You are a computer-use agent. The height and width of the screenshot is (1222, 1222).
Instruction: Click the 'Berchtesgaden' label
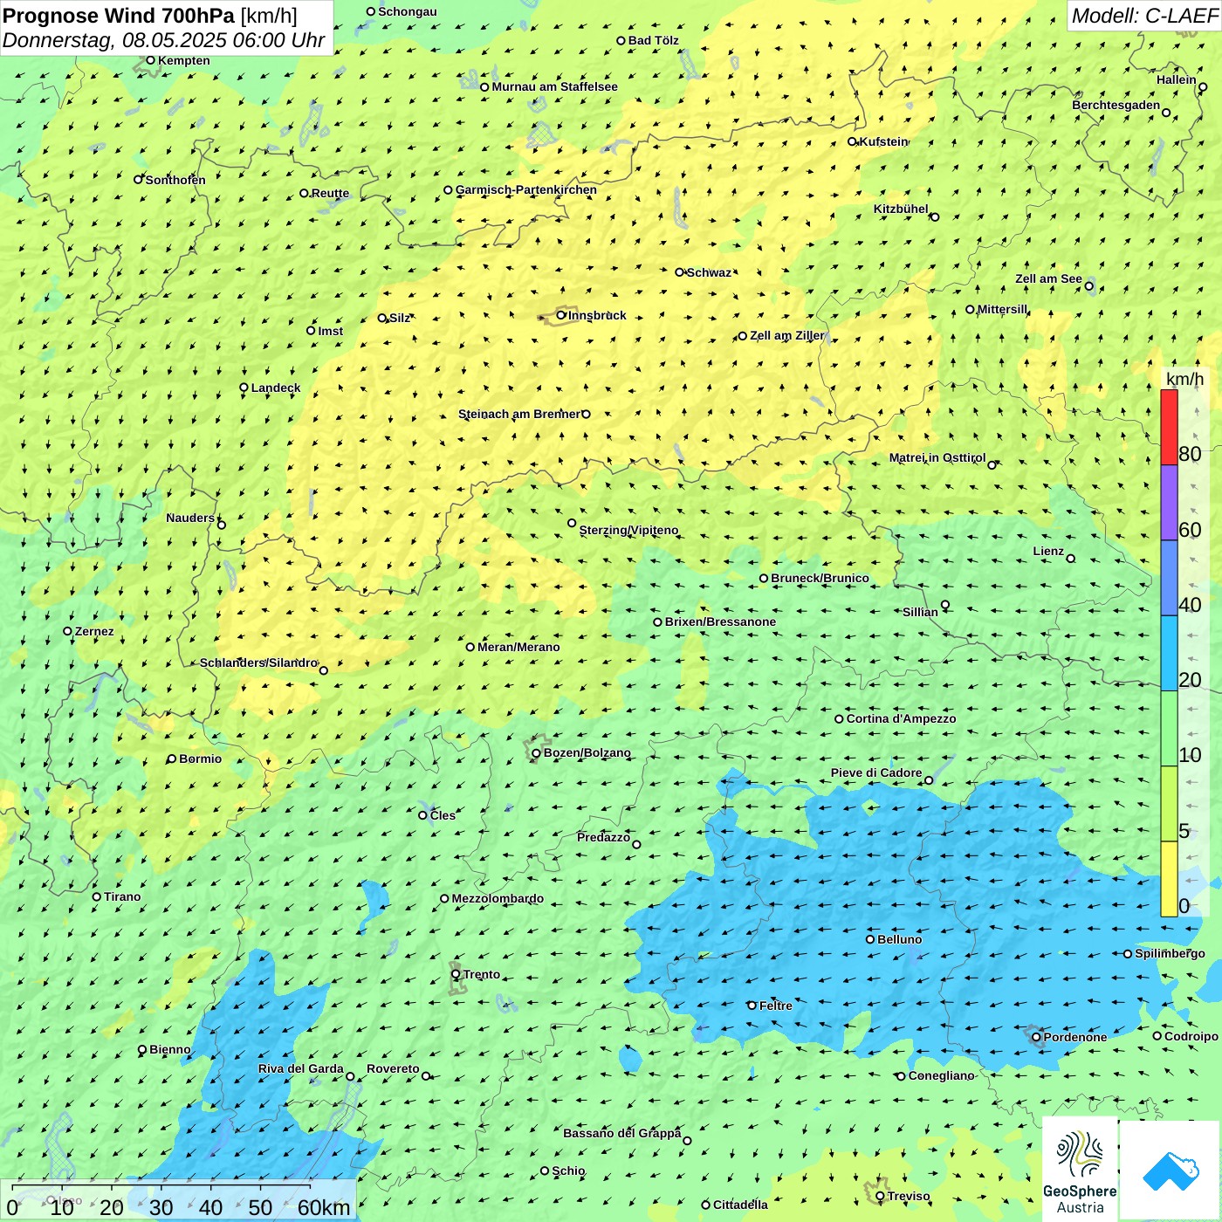1116,105
